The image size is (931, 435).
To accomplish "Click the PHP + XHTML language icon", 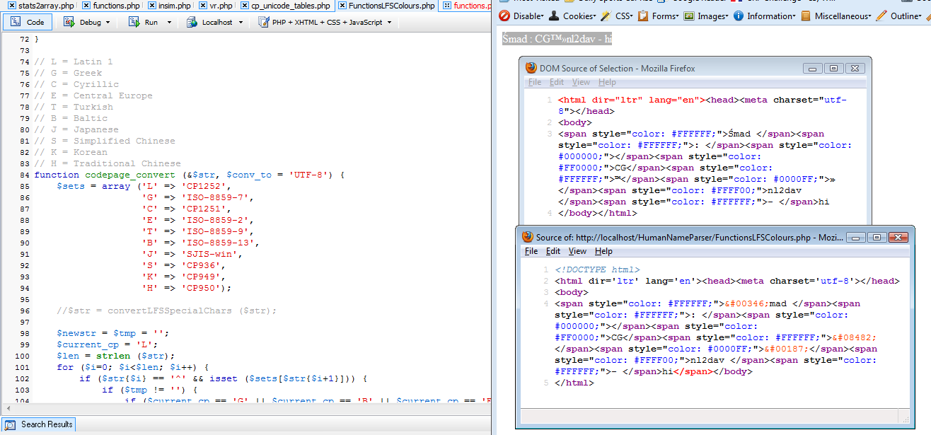I will [x=263, y=22].
